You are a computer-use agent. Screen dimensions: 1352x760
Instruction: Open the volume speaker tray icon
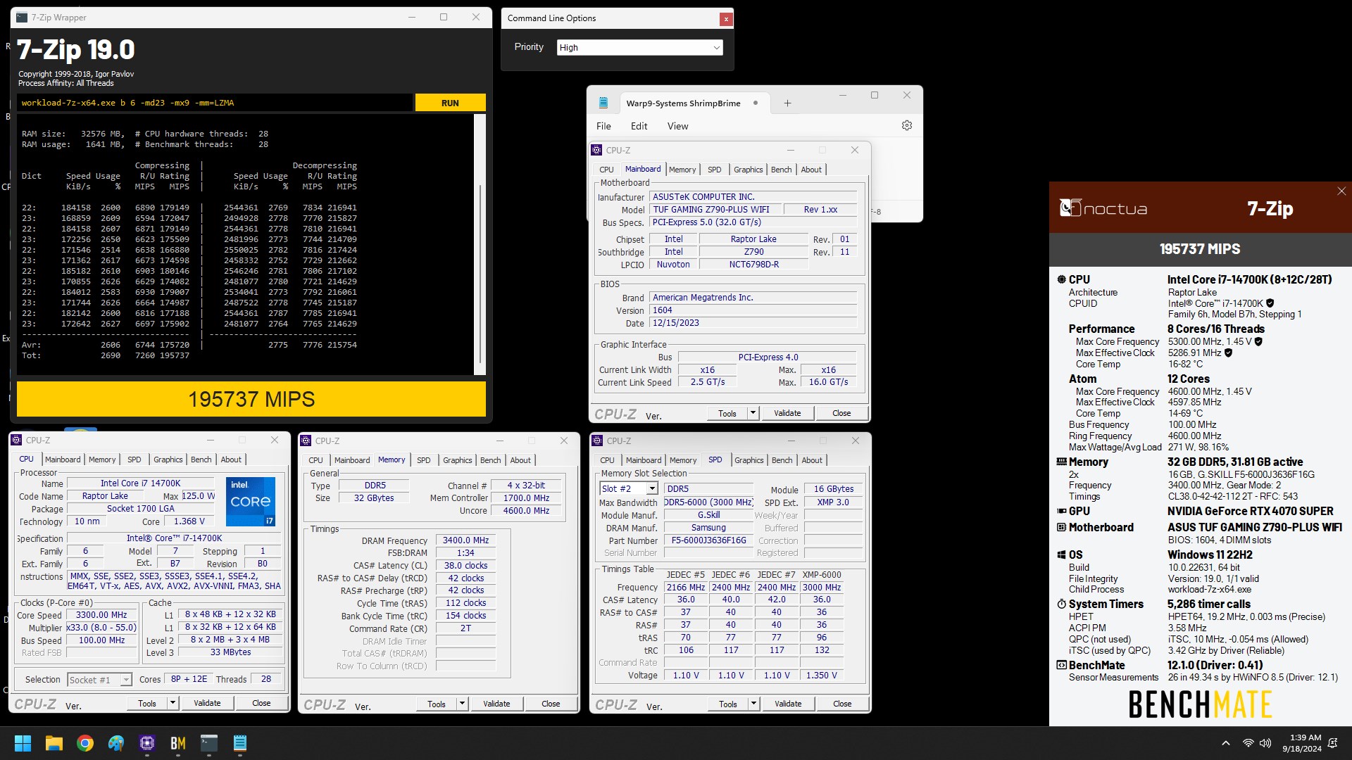(1265, 743)
